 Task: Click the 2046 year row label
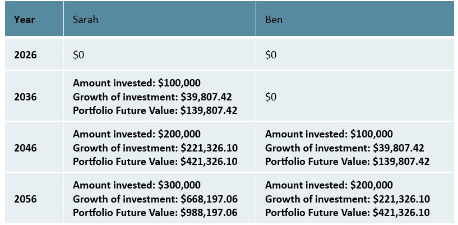[x=25, y=149]
